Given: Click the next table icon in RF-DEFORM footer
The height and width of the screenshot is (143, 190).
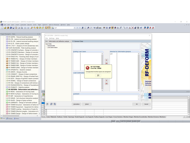Looking at the screenshot, I should tap(55, 104).
